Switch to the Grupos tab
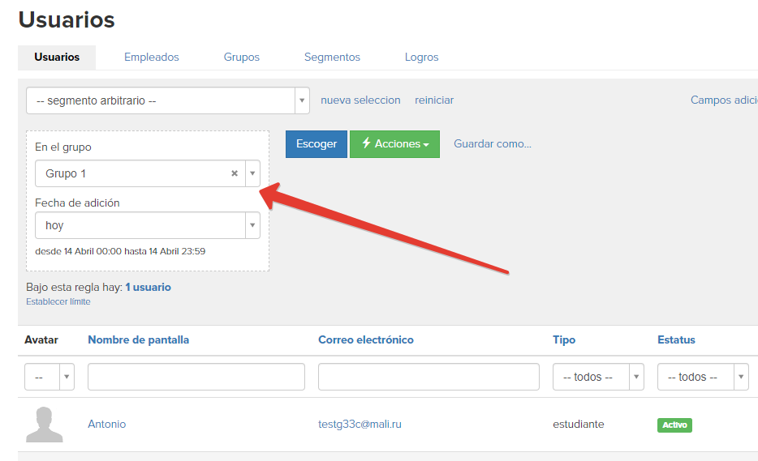The image size is (758, 461). 242,57
